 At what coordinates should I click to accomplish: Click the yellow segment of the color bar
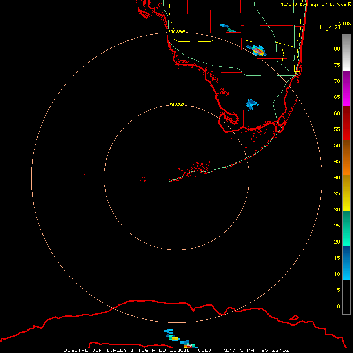tap(346, 193)
